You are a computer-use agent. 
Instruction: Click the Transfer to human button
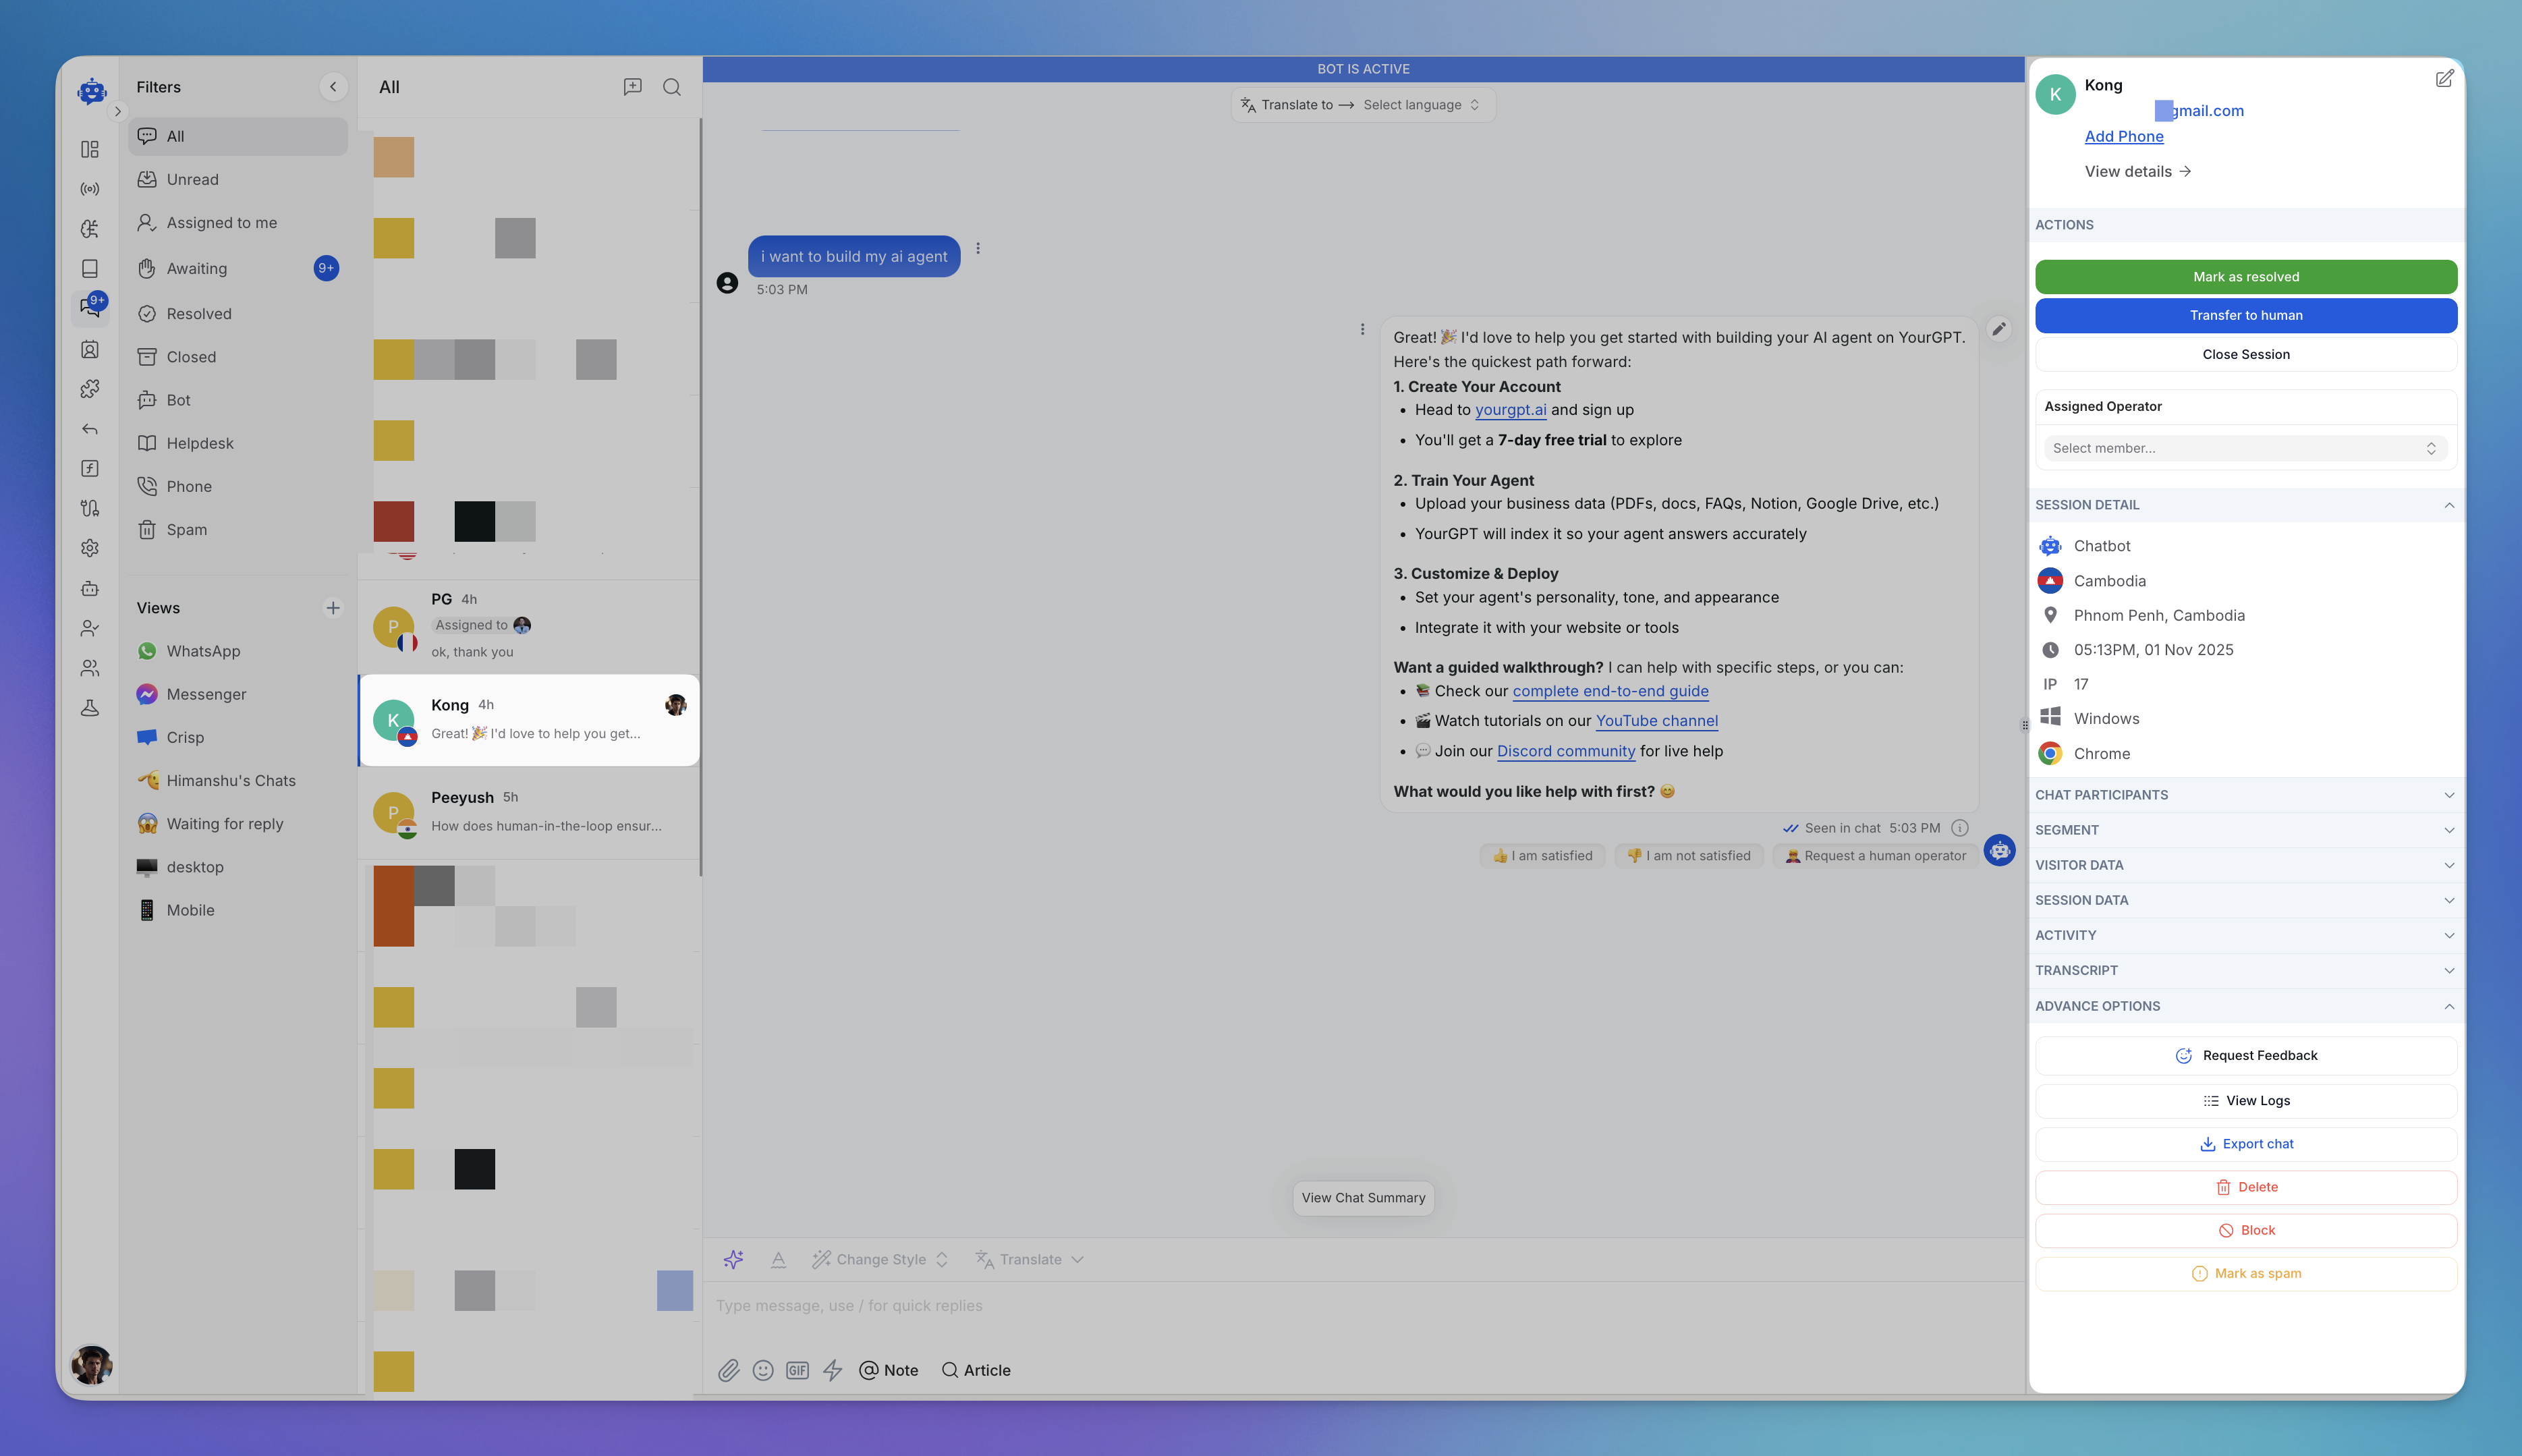click(2245, 315)
